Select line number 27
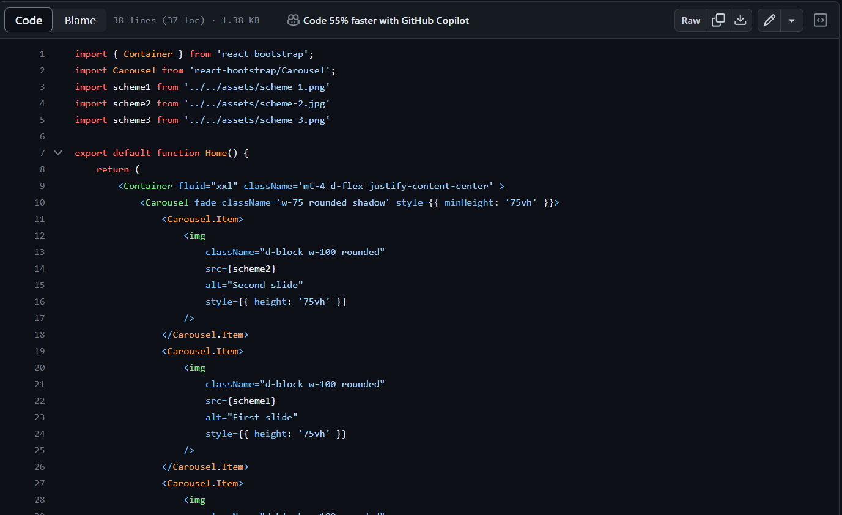 [40, 483]
